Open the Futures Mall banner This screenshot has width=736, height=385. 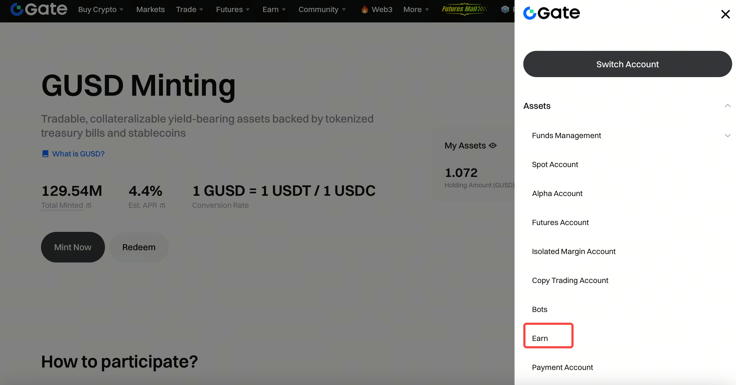[x=464, y=9]
